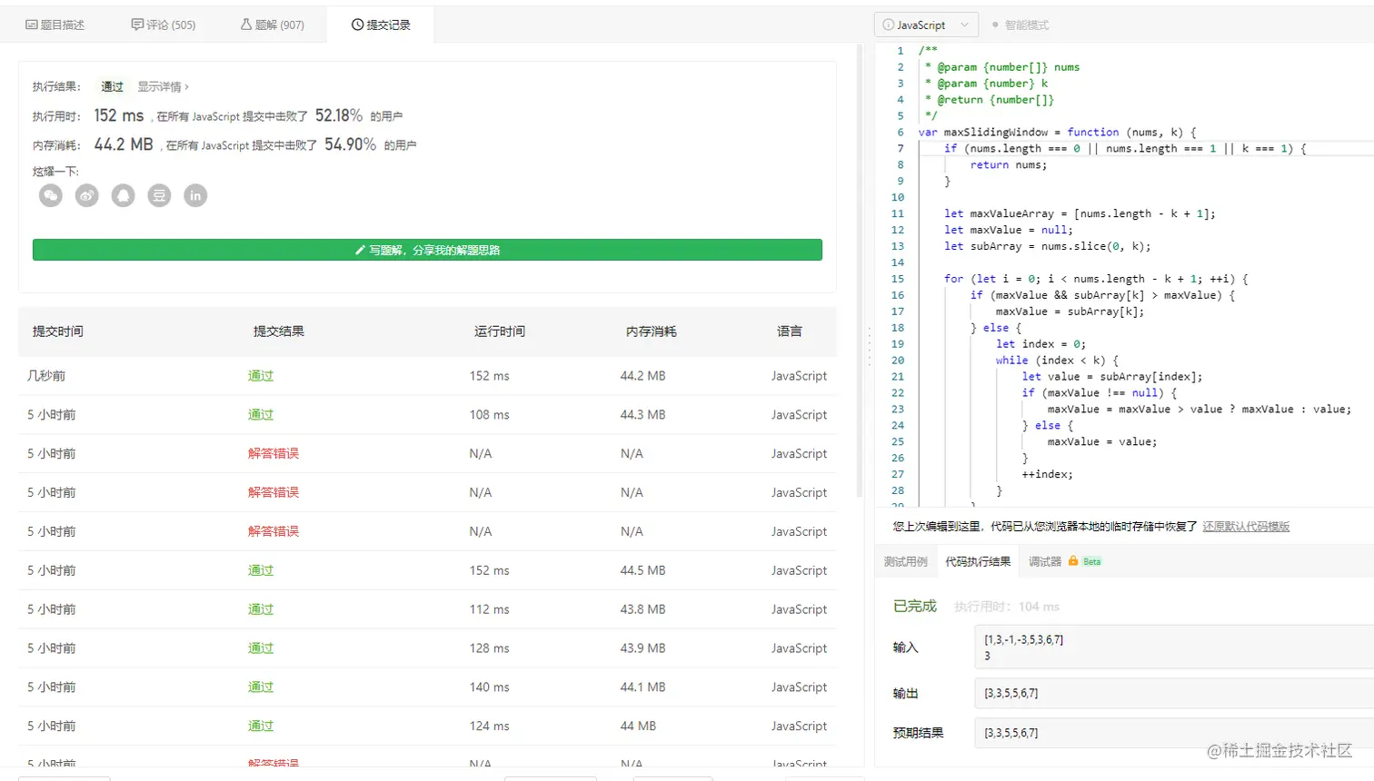Open the 评论 (505) tab
The image size is (1374, 781).
click(x=164, y=25)
